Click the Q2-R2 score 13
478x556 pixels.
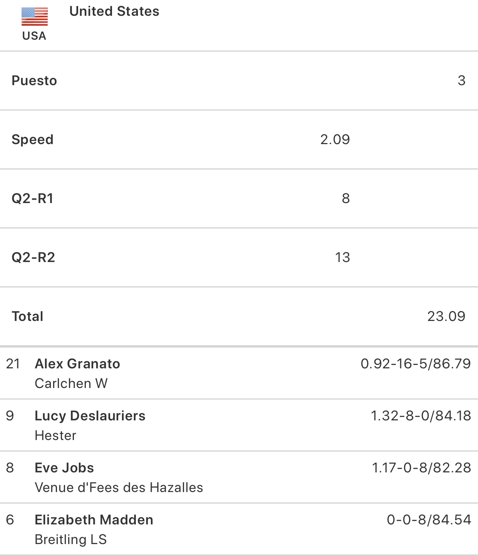pyautogui.click(x=342, y=257)
